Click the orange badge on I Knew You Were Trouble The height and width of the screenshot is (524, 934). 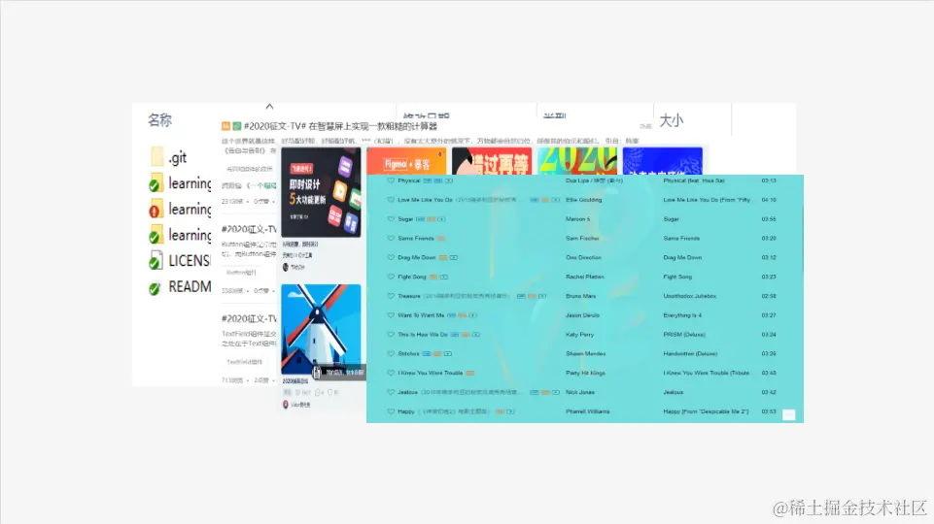(470, 373)
